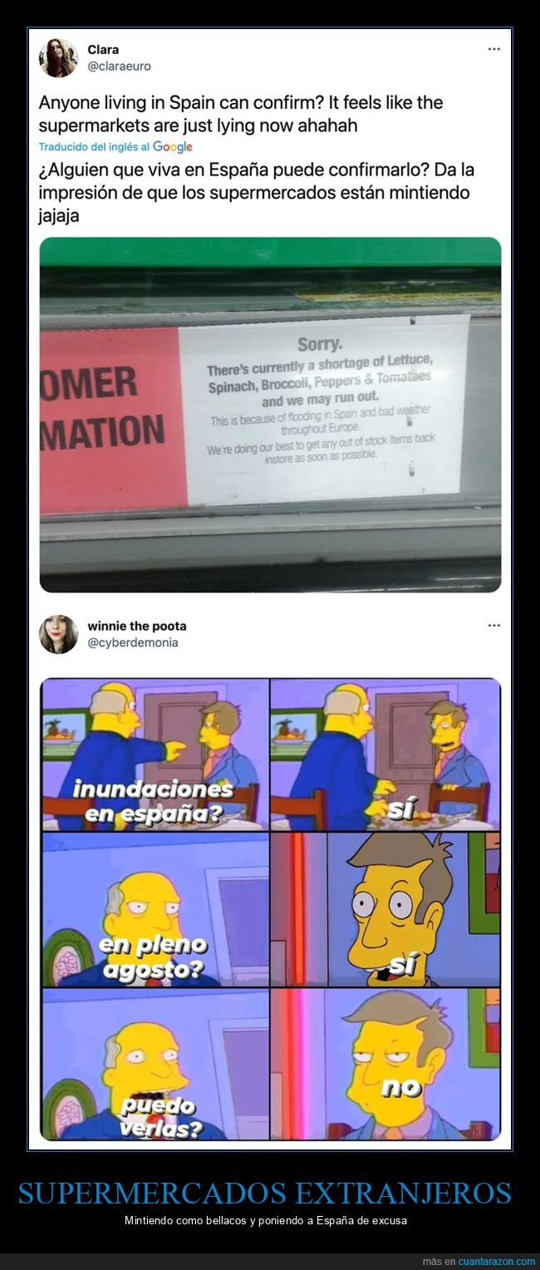
Task: Click the English tweet text about Spain
Action: (241, 114)
